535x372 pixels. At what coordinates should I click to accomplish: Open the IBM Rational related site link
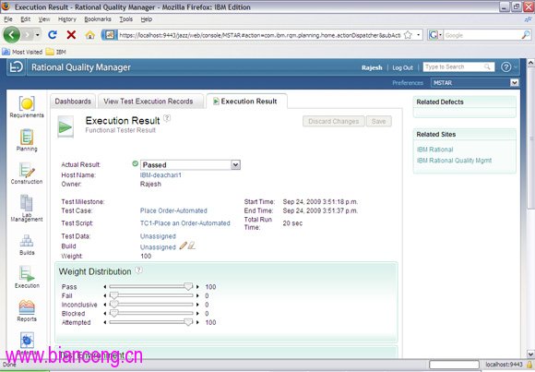[x=435, y=150]
